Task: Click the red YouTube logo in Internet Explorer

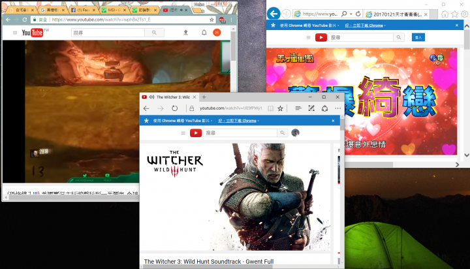Action: [x=321, y=37]
